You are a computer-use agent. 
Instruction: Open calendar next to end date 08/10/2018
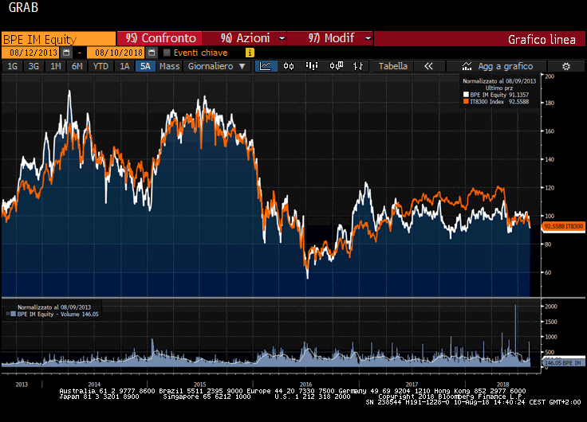152,53
